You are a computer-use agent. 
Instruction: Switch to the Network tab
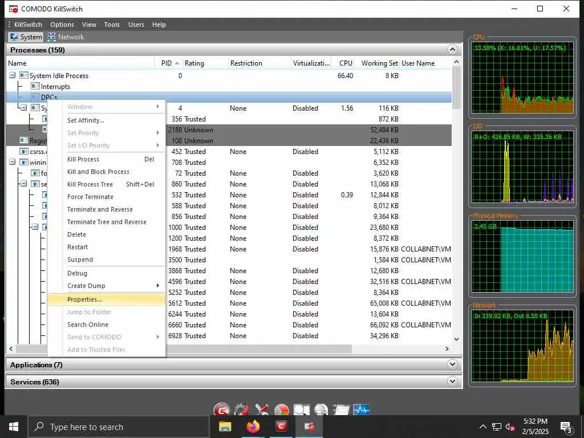(x=66, y=37)
